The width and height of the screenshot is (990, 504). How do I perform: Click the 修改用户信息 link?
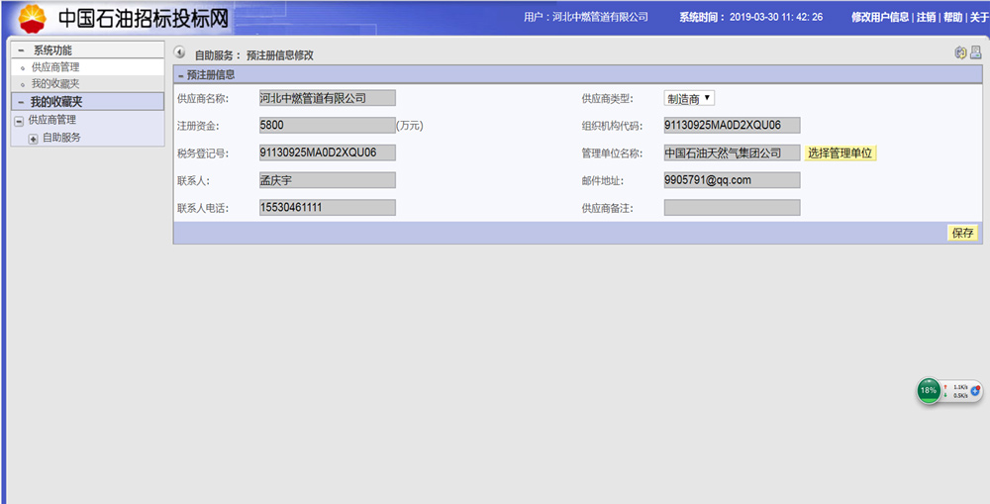(880, 17)
